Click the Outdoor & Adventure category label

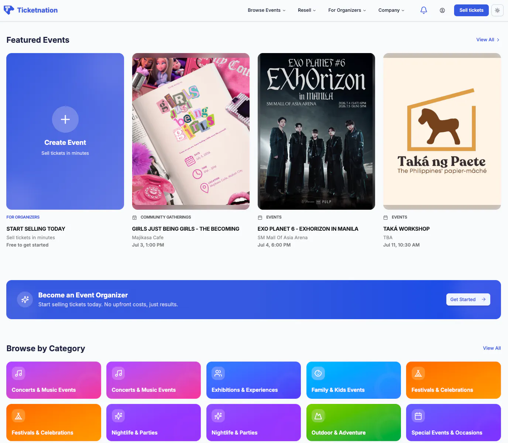point(339,433)
